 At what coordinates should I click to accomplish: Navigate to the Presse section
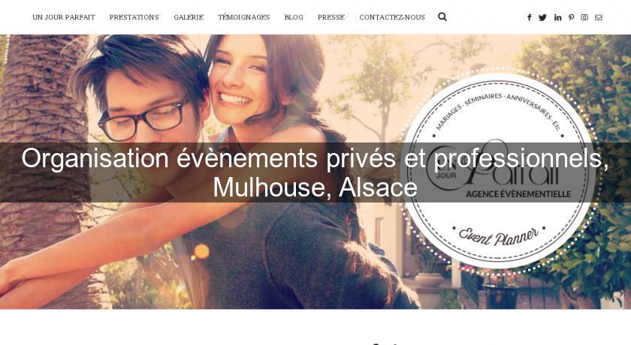(x=331, y=17)
